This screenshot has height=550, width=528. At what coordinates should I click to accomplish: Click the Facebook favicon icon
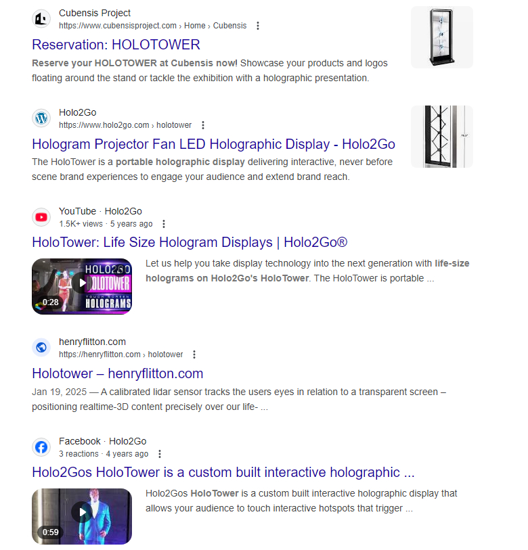tap(41, 447)
